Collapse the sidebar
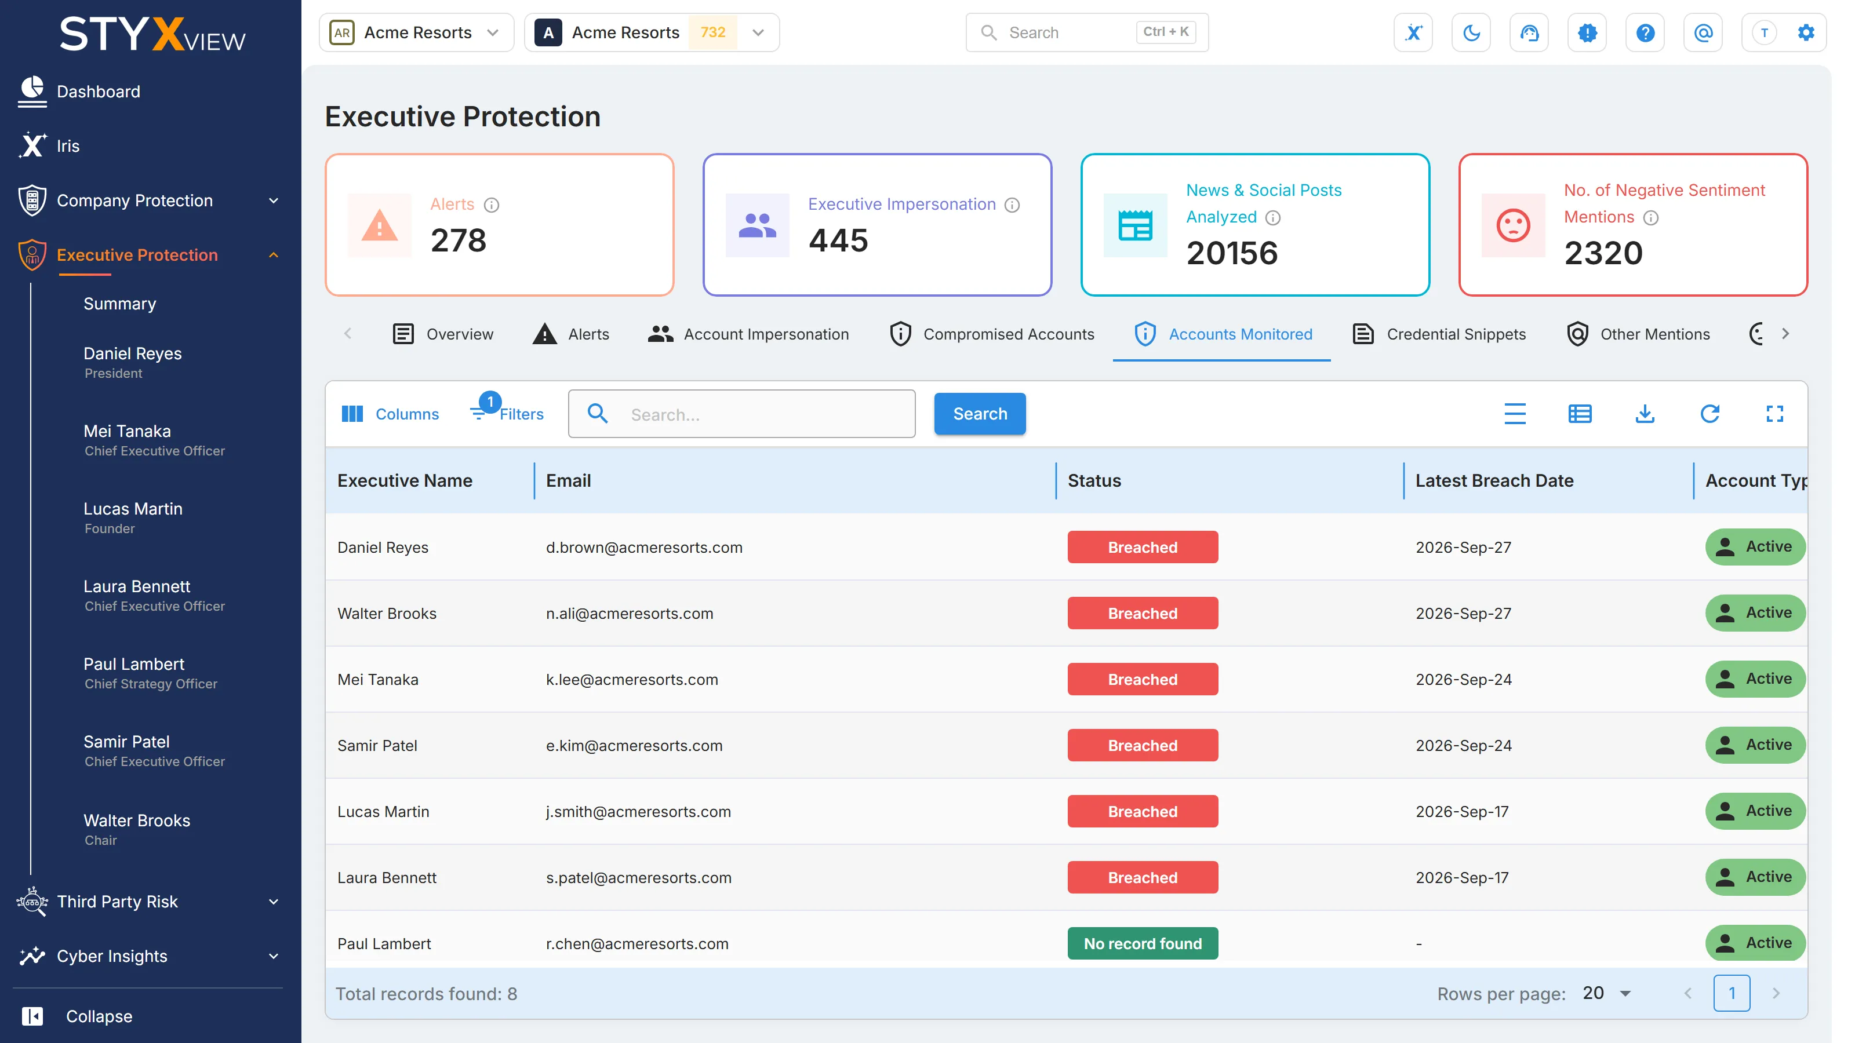 coord(78,1016)
